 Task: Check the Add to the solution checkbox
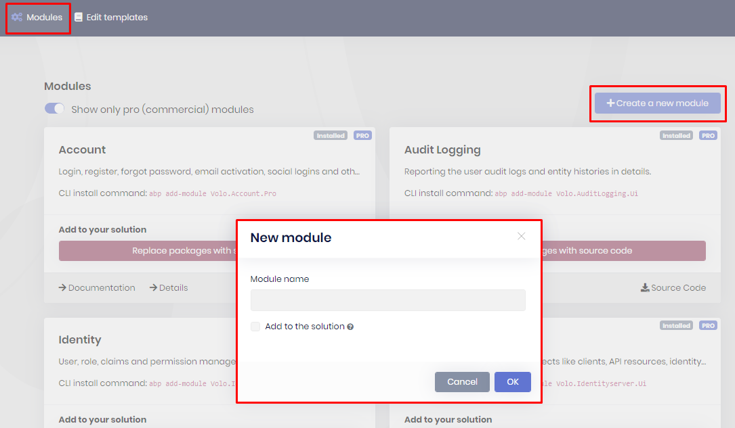[x=255, y=326]
